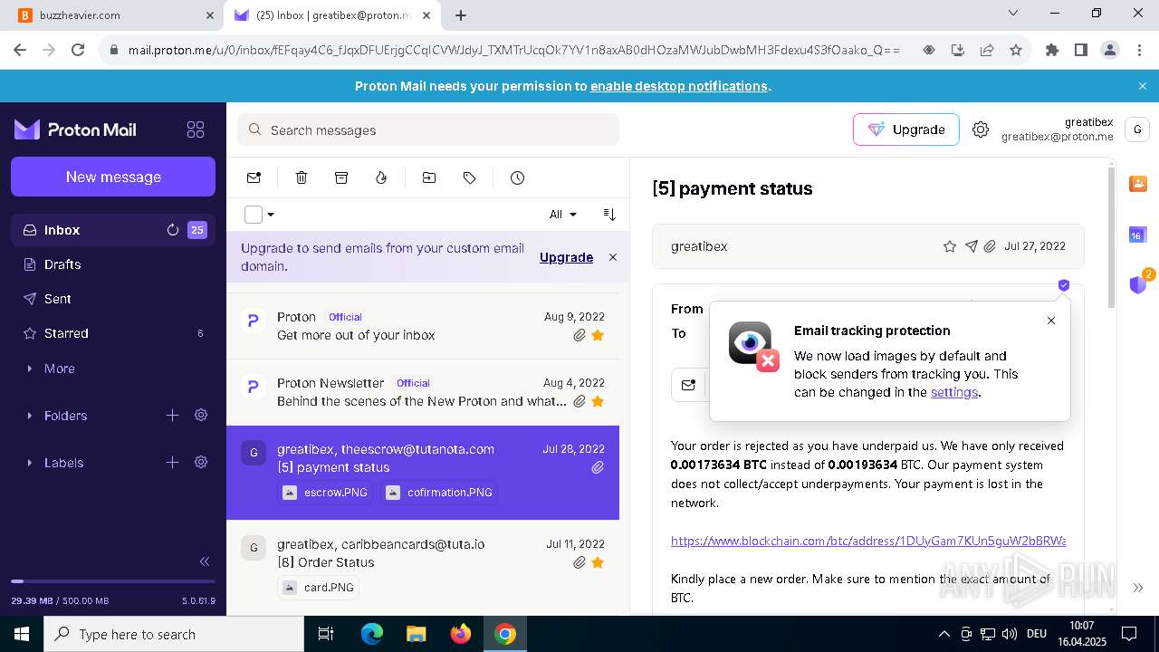
Task: Dismiss the desktop notifications banner
Action: point(1143,86)
